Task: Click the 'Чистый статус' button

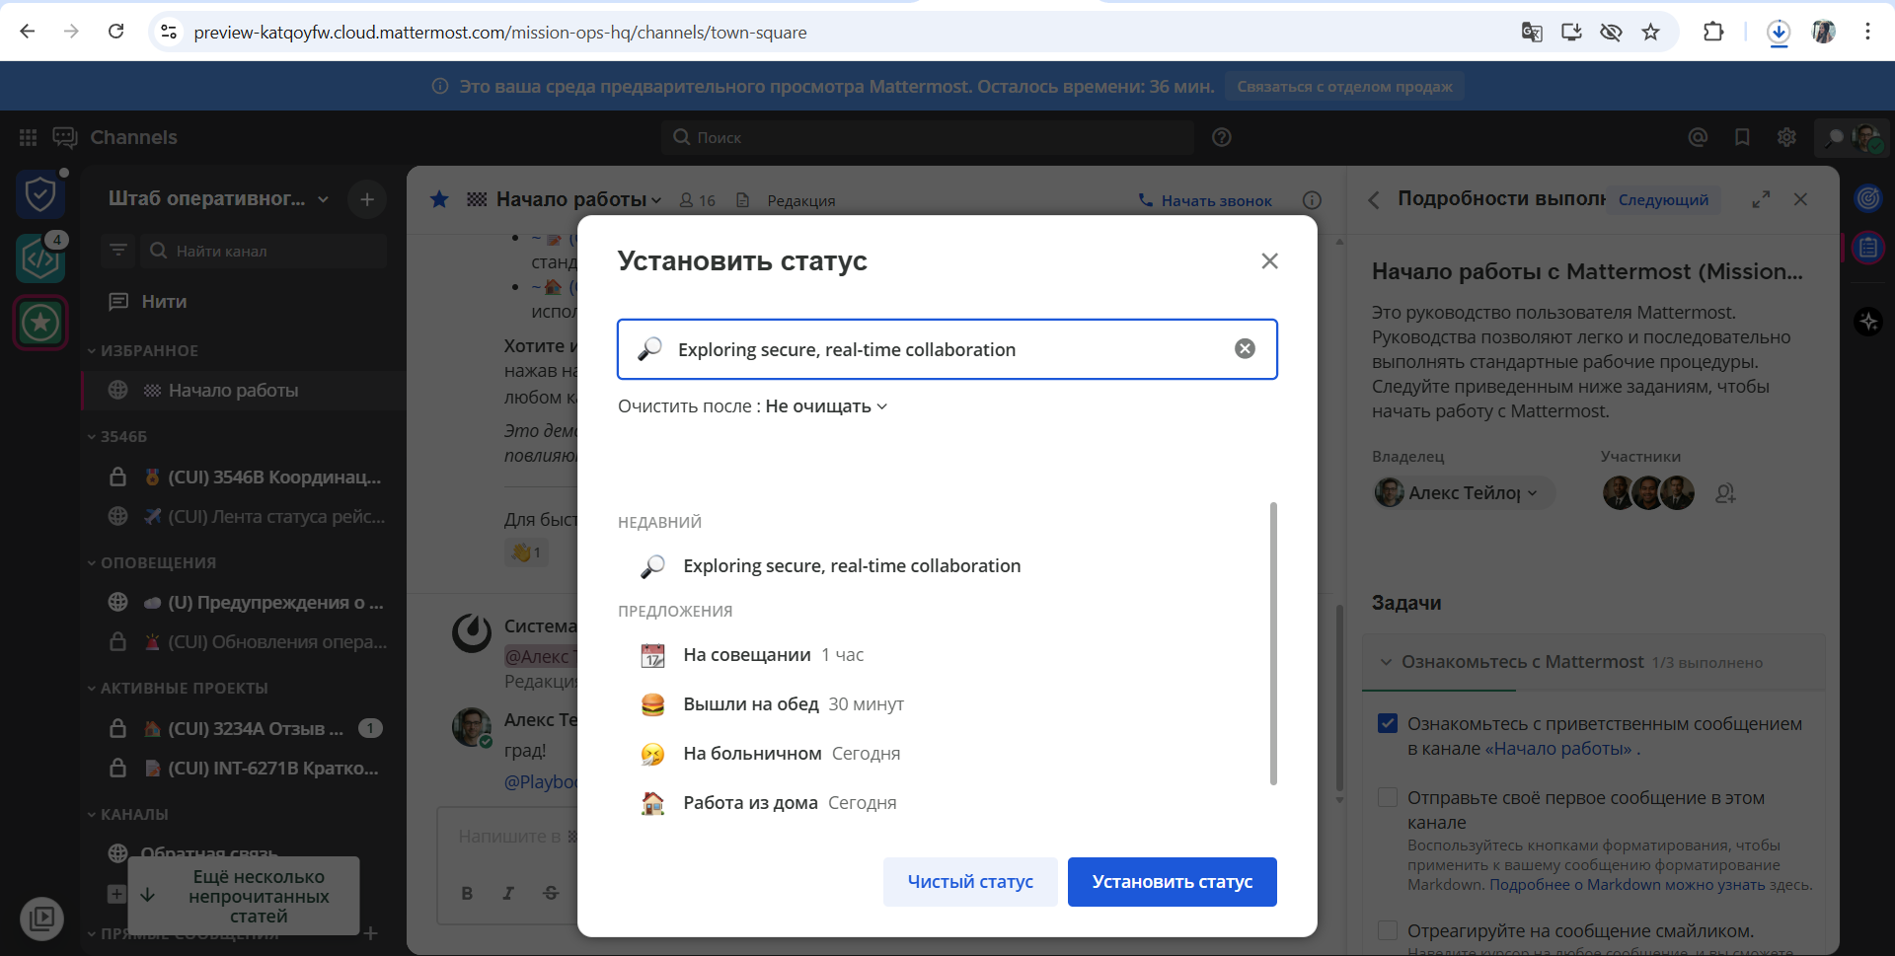Action: (970, 882)
